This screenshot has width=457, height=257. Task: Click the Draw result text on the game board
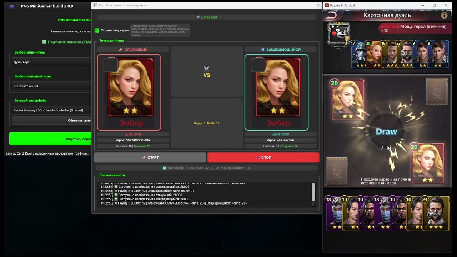coord(386,131)
